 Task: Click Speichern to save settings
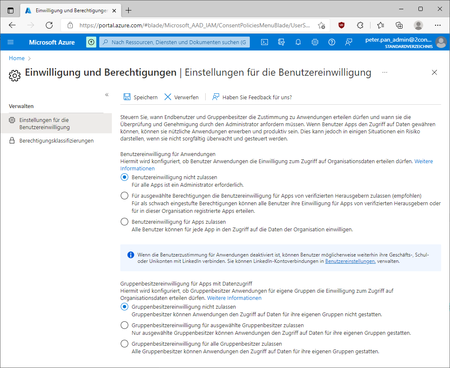[x=140, y=97]
